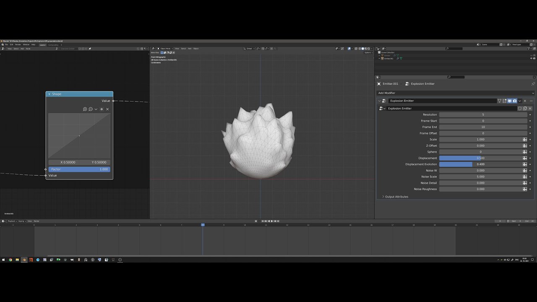Delete the selected Shape curve point
537x302 pixels.
(x=107, y=109)
